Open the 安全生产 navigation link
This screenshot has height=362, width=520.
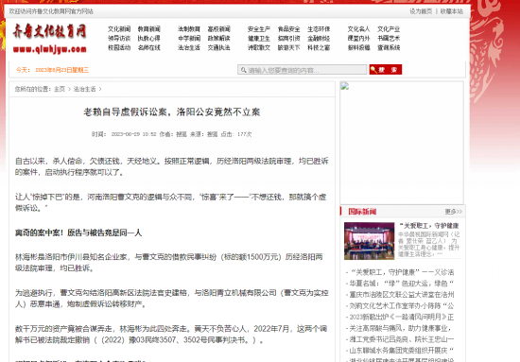point(259,29)
